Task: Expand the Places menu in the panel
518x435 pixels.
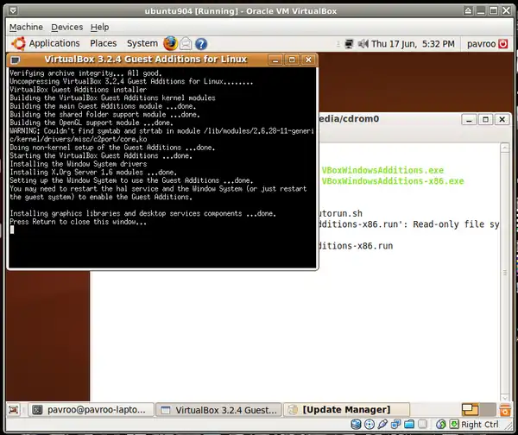Action: 103,43
